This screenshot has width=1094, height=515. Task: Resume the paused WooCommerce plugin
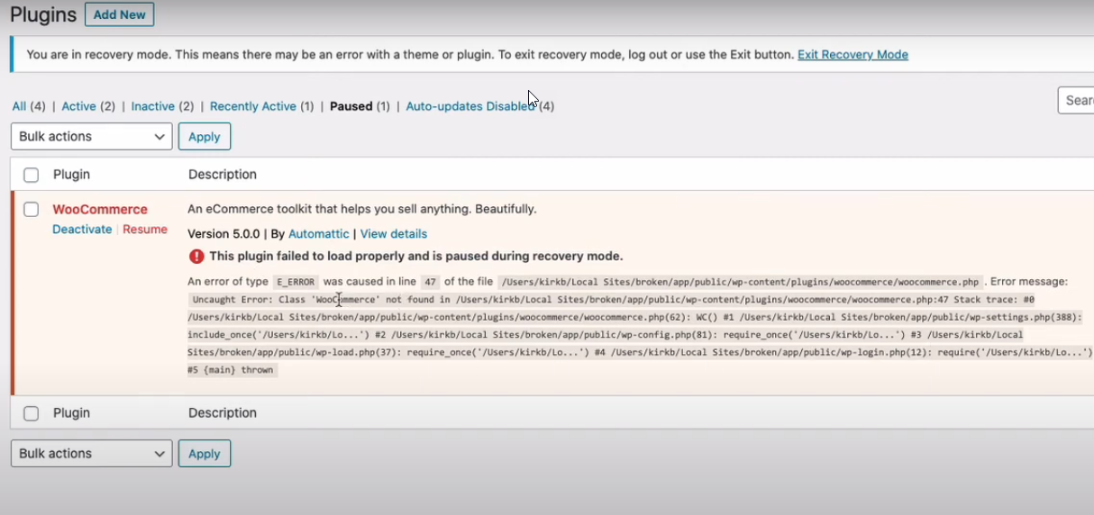145,230
